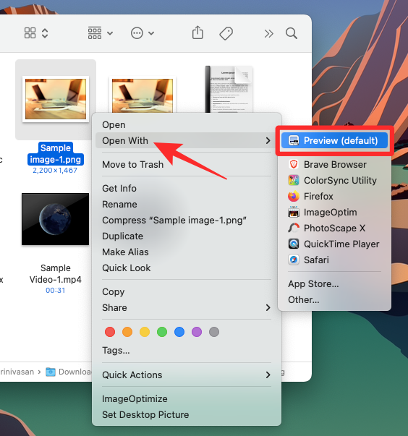Select the second laptop image thumbnail
The width and height of the screenshot is (408, 436).
coord(142,95)
